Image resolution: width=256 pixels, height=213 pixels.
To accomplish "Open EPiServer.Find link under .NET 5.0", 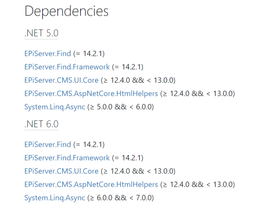I will point(47,54).
